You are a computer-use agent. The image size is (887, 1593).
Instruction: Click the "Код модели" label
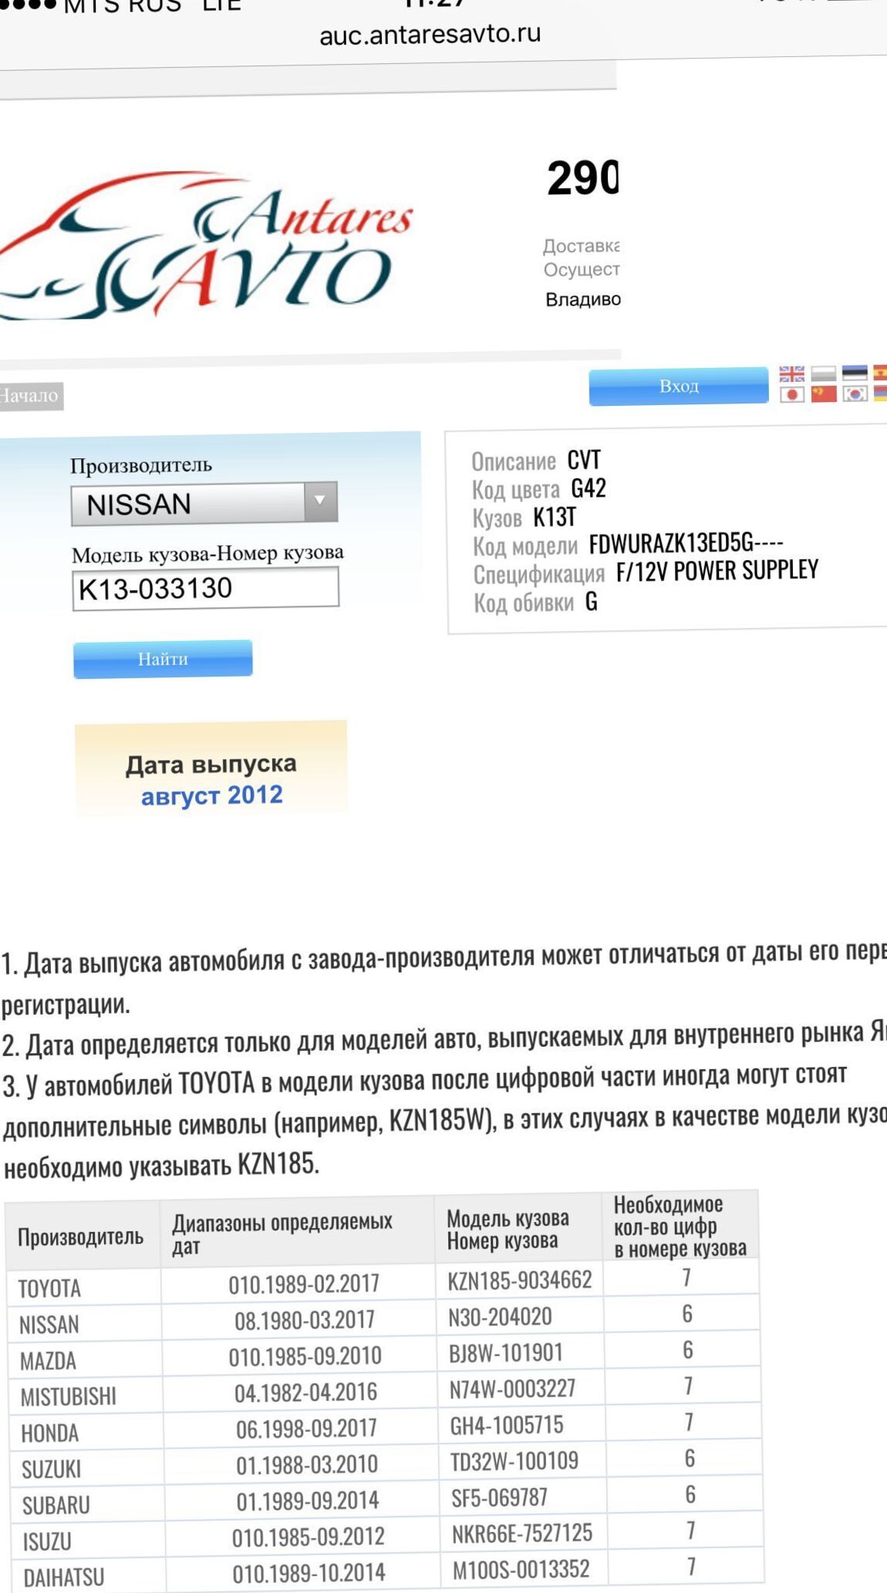point(525,546)
